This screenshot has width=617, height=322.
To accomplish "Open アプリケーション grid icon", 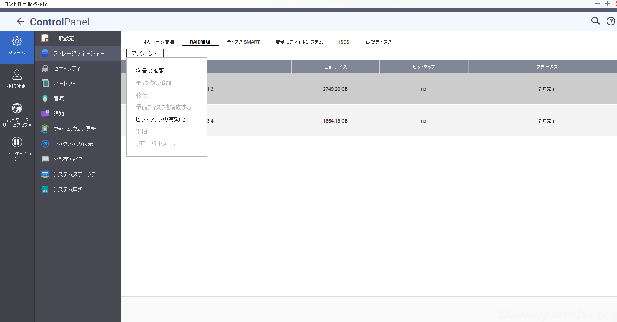I will tap(17, 142).
